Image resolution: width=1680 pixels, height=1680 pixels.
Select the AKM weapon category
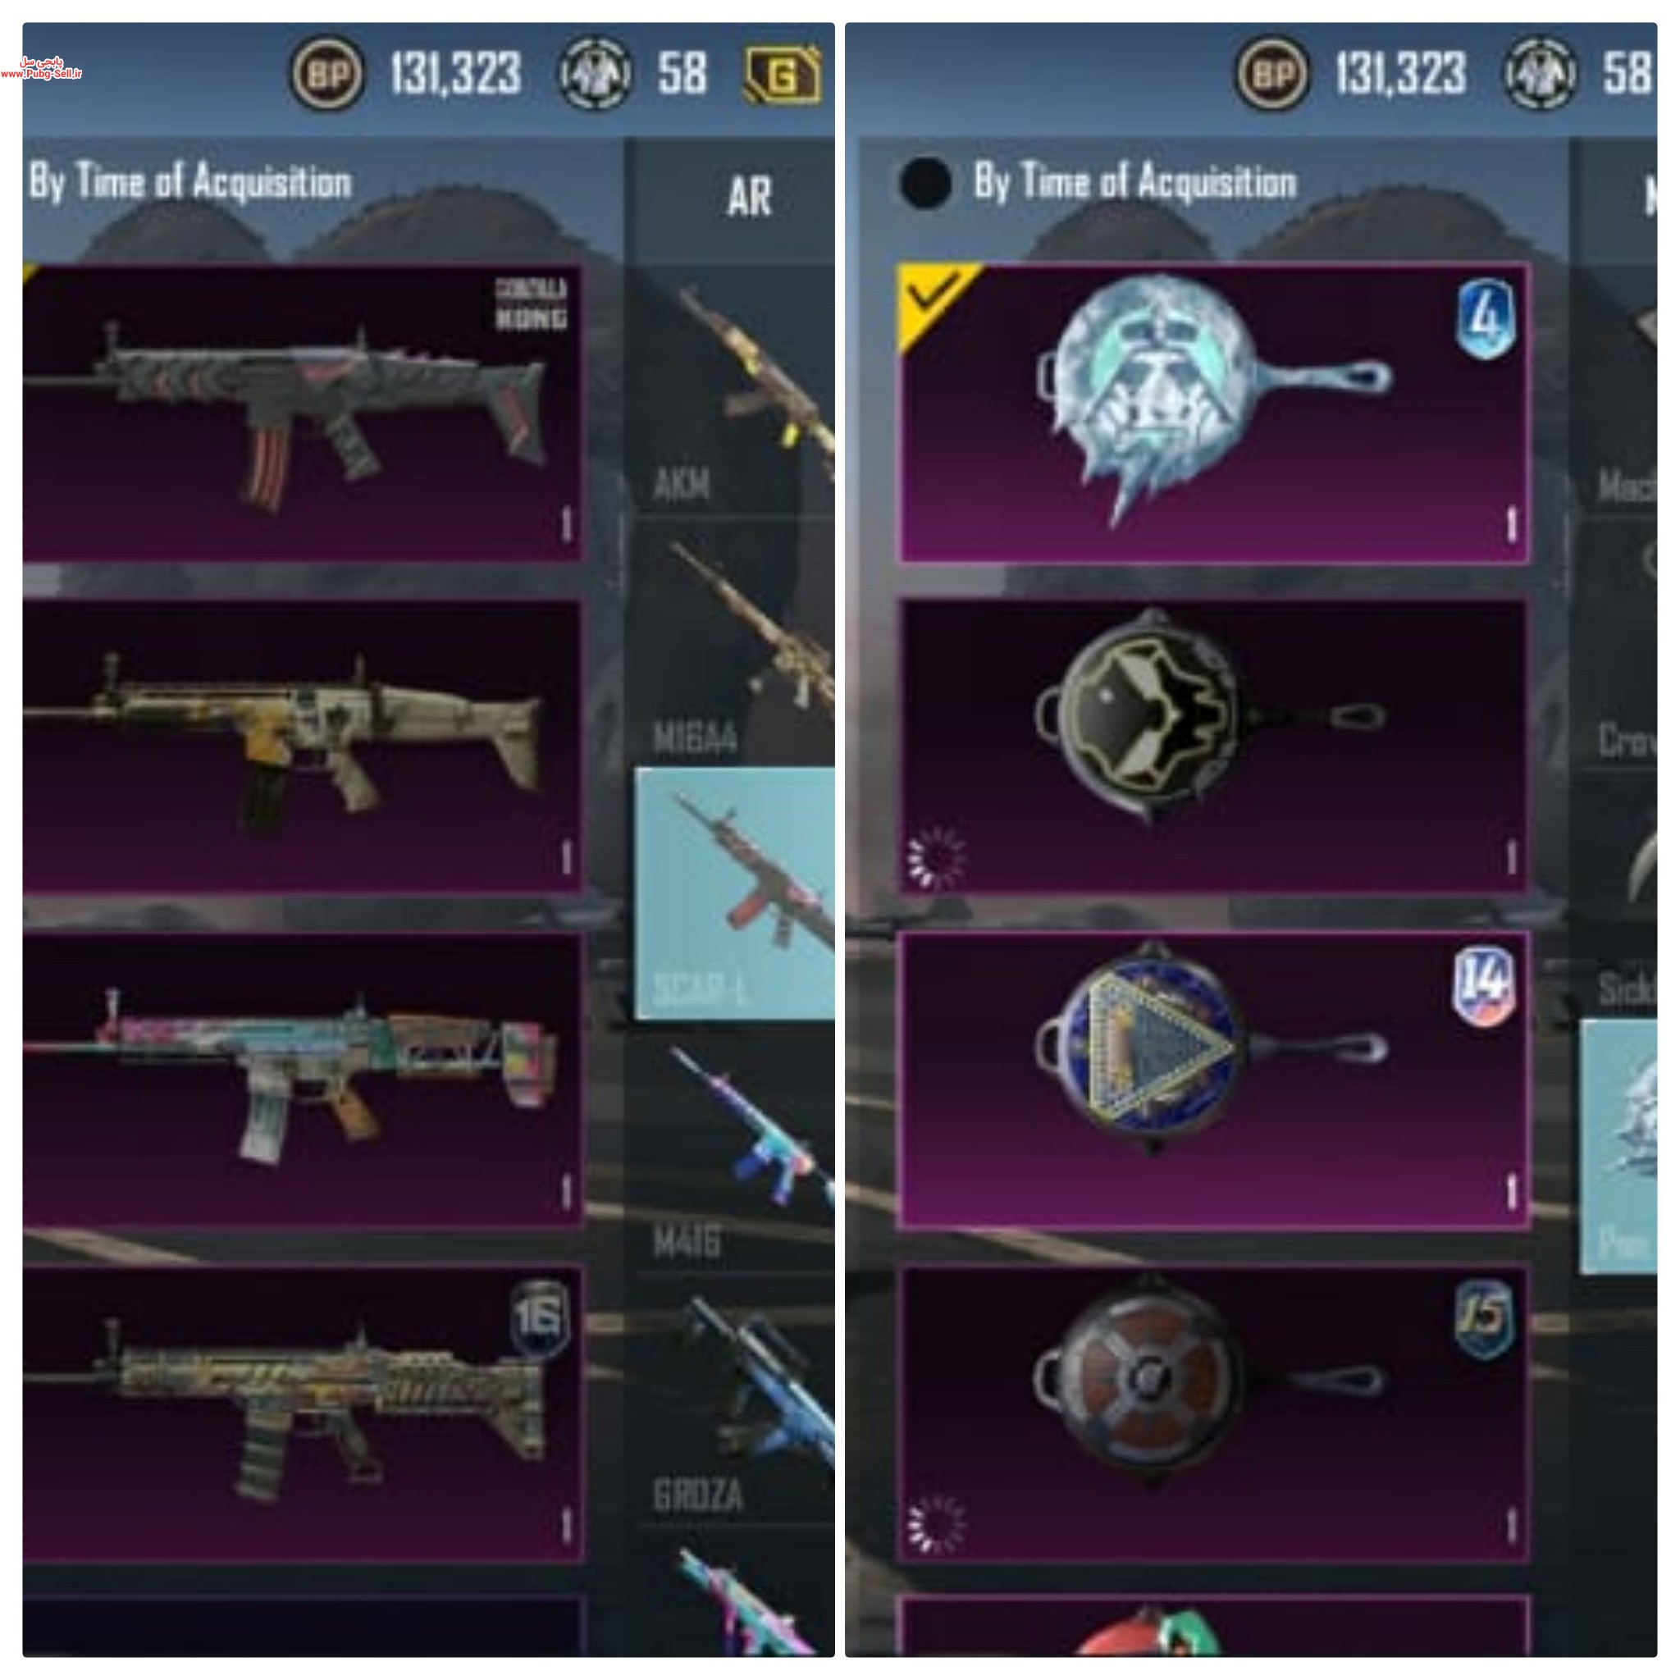click(735, 391)
